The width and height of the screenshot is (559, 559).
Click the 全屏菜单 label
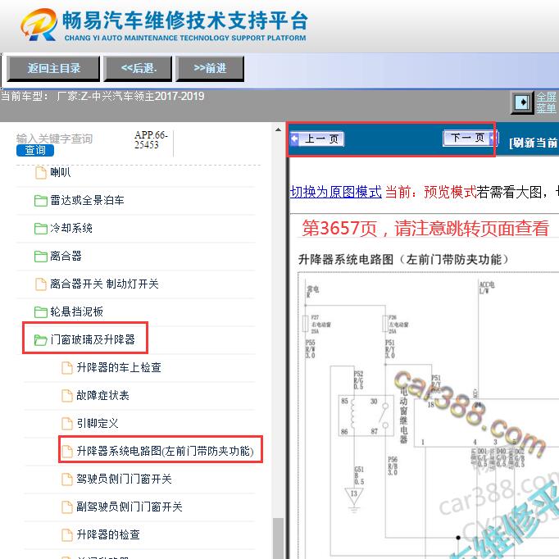point(546,102)
